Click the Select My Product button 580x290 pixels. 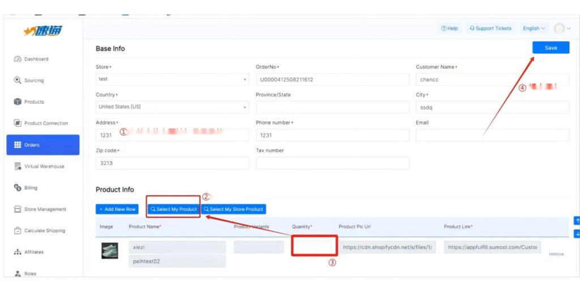coord(173,209)
